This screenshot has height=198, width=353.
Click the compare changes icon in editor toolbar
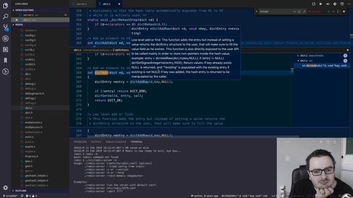(x=314, y=4)
